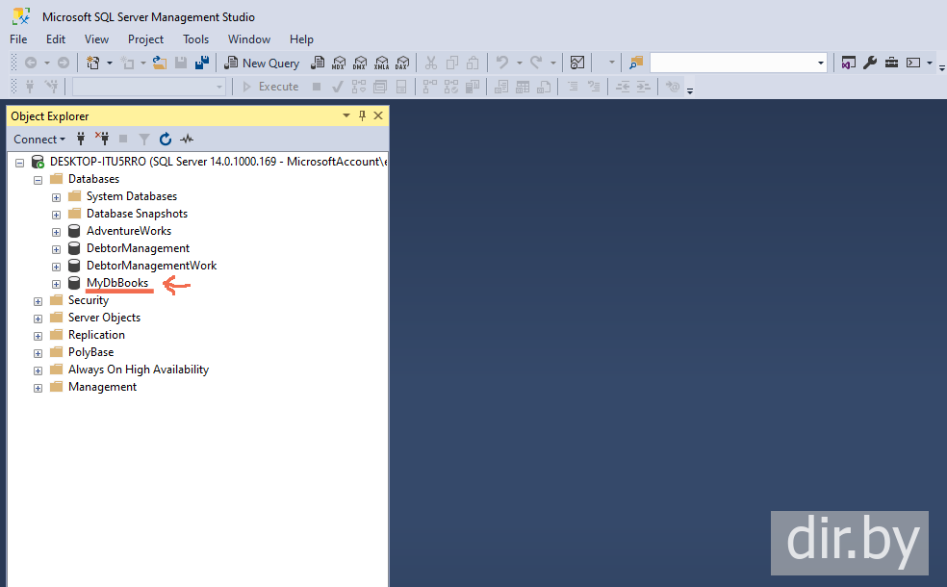
Task: Click the Activity Monitor icon in toolbar
Action: click(576, 63)
